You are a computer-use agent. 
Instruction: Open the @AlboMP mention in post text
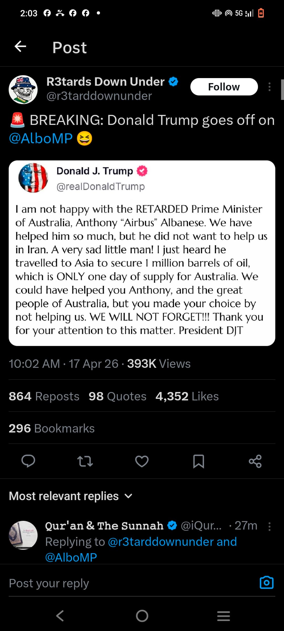[x=41, y=138]
